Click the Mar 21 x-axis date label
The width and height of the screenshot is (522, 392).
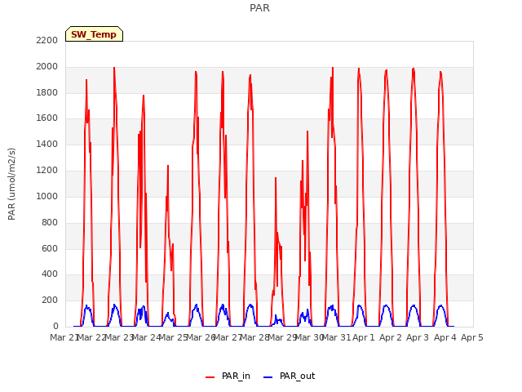coord(64,337)
